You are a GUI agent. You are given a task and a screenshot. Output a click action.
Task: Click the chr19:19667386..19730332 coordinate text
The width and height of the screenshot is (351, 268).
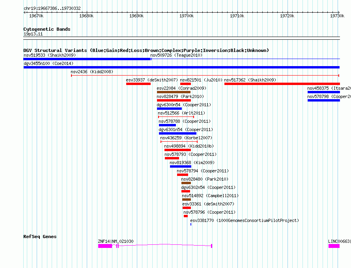(x=52, y=8)
